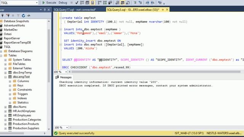Viewport: 244px width, 137px height.
Task: Open Object Explorer window position dropdown arrow
Action: (41, 10)
